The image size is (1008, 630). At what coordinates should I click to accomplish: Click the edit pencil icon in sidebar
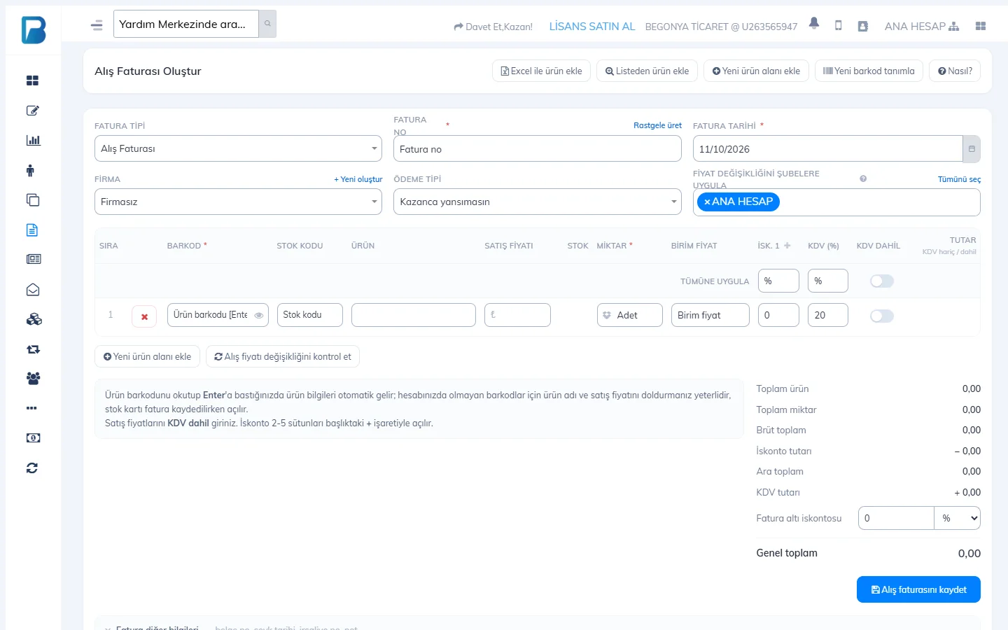pyautogui.click(x=32, y=111)
